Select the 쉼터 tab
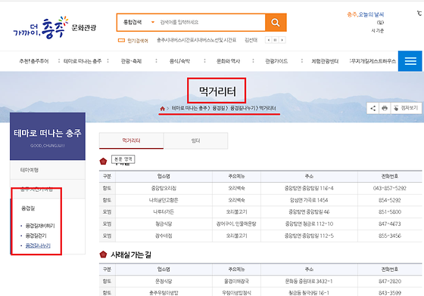This screenshot has height=296, width=424. click(196, 140)
